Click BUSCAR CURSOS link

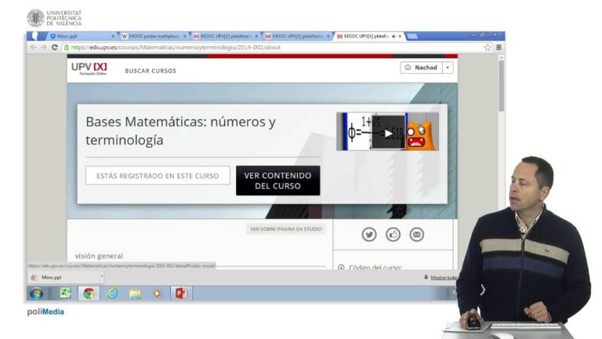tap(150, 71)
